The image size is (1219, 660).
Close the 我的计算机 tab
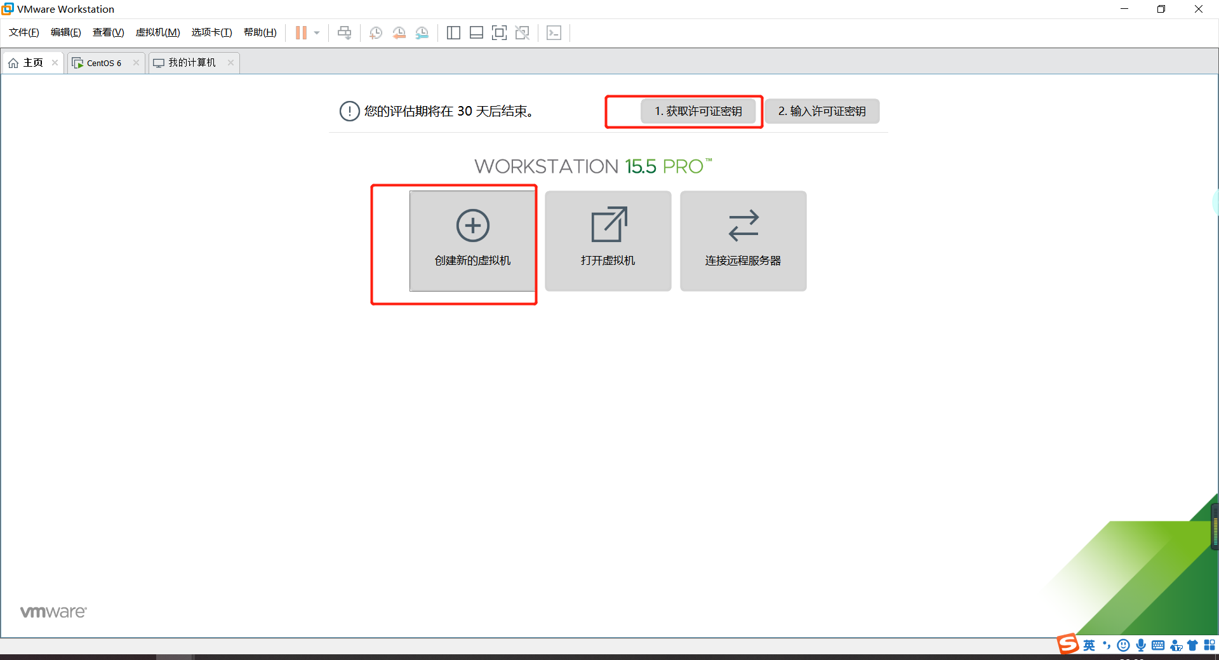tap(230, 62)
